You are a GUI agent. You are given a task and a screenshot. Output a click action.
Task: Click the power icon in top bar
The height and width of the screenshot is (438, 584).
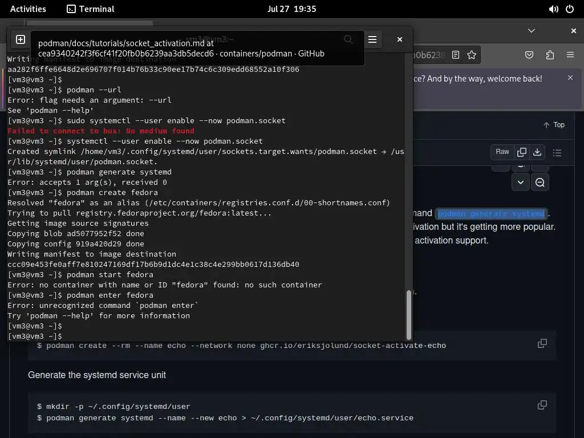point(570,9)
